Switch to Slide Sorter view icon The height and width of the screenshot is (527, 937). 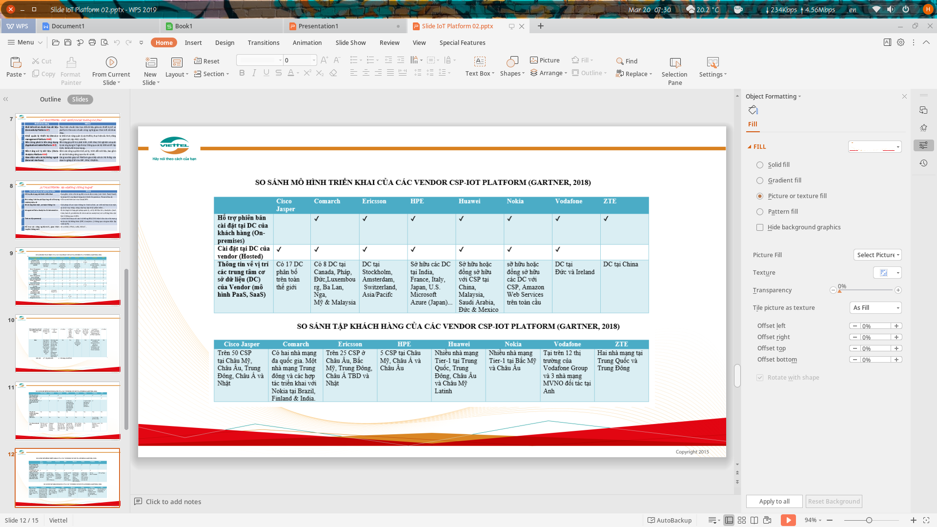click(742, 520)
